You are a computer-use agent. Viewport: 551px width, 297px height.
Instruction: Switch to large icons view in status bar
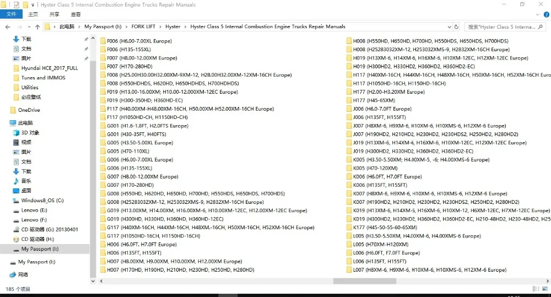point(545,289)
